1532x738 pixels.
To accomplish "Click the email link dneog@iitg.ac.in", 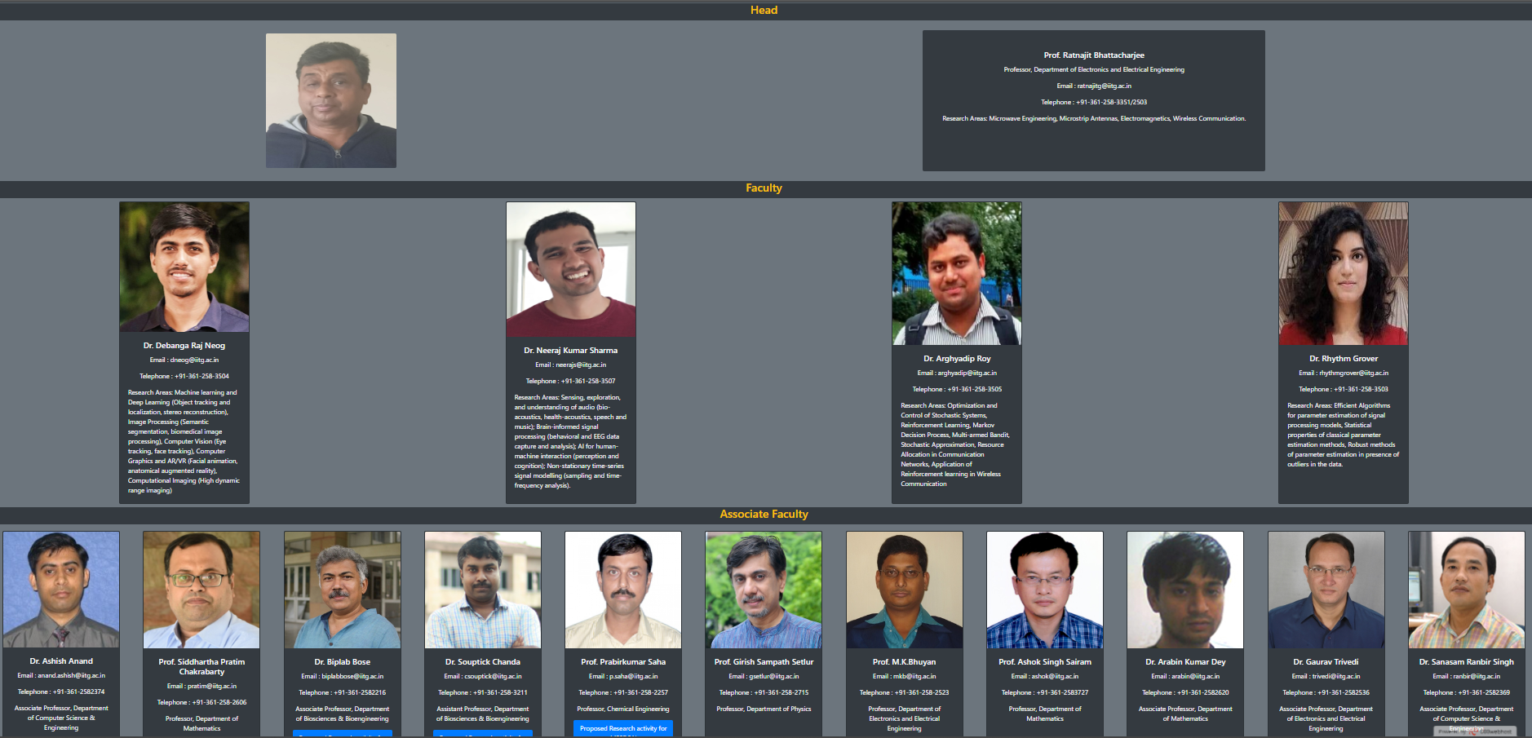I will [194, 359].
